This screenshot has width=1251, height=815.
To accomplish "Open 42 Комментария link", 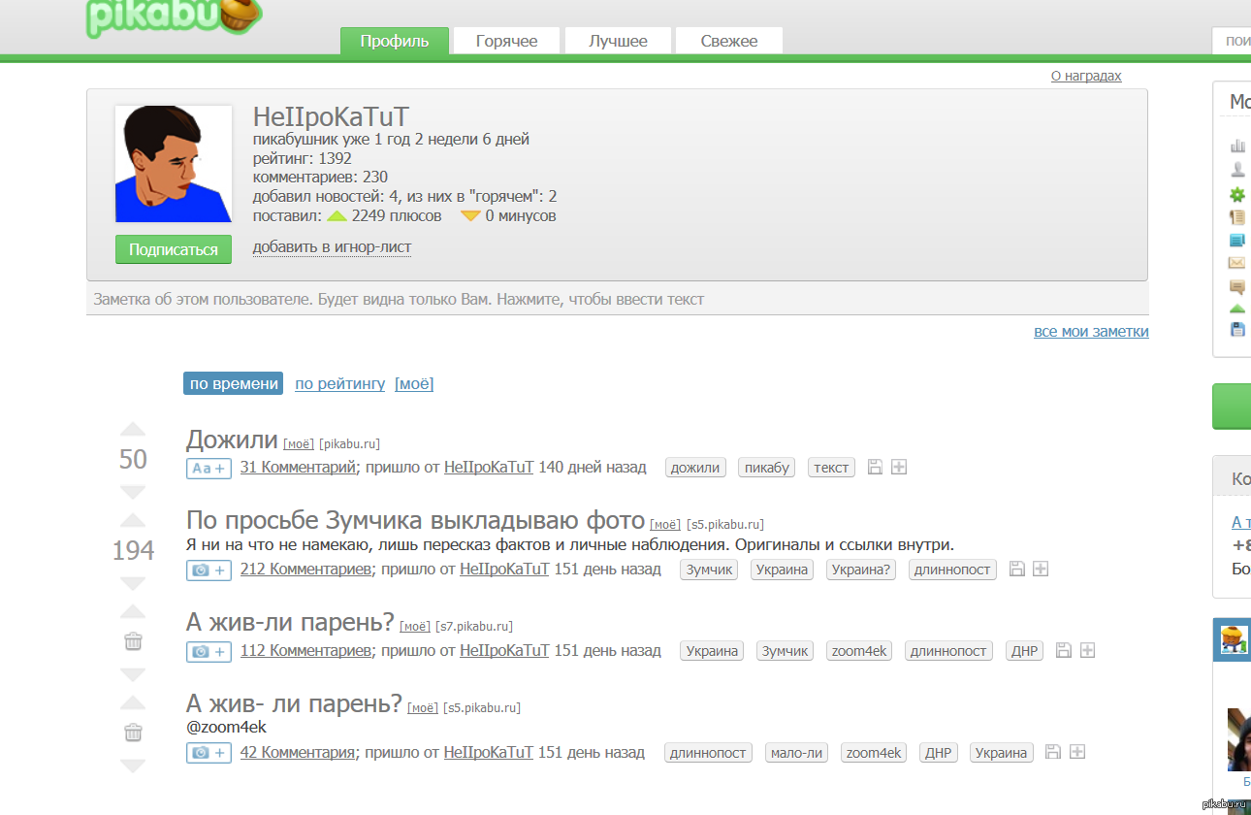I will click(x=298, y=752).
